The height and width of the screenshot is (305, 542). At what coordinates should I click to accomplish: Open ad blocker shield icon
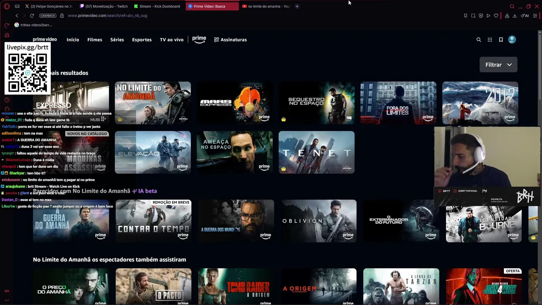tap(481, 16)
